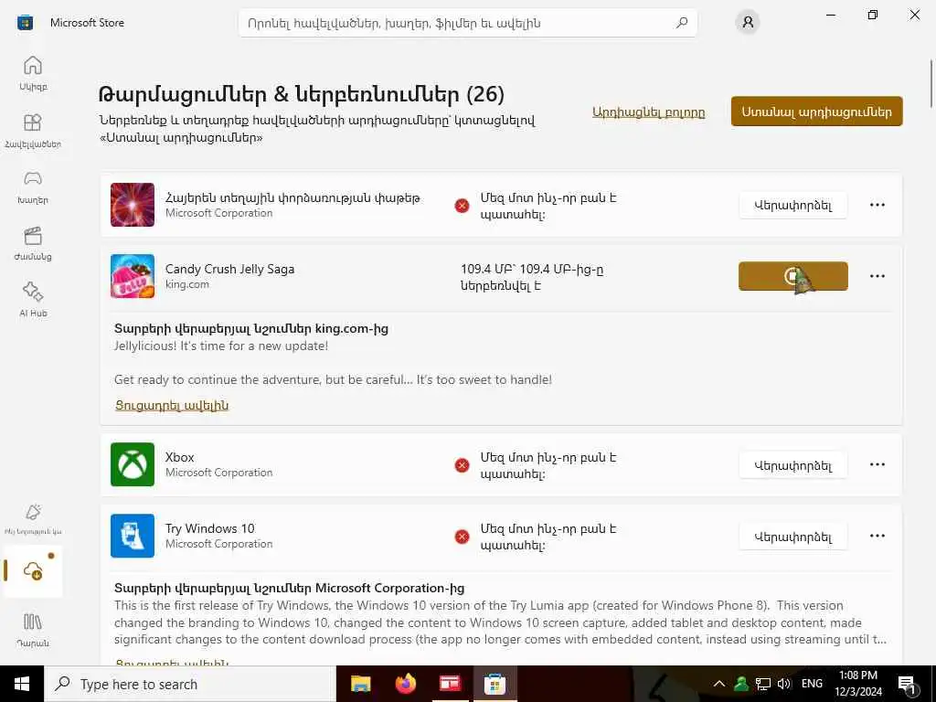The image size is (936, 702).
Task: Open File Explorer from the taskbar
Action: pyautogui.click(x=360, y=684)
